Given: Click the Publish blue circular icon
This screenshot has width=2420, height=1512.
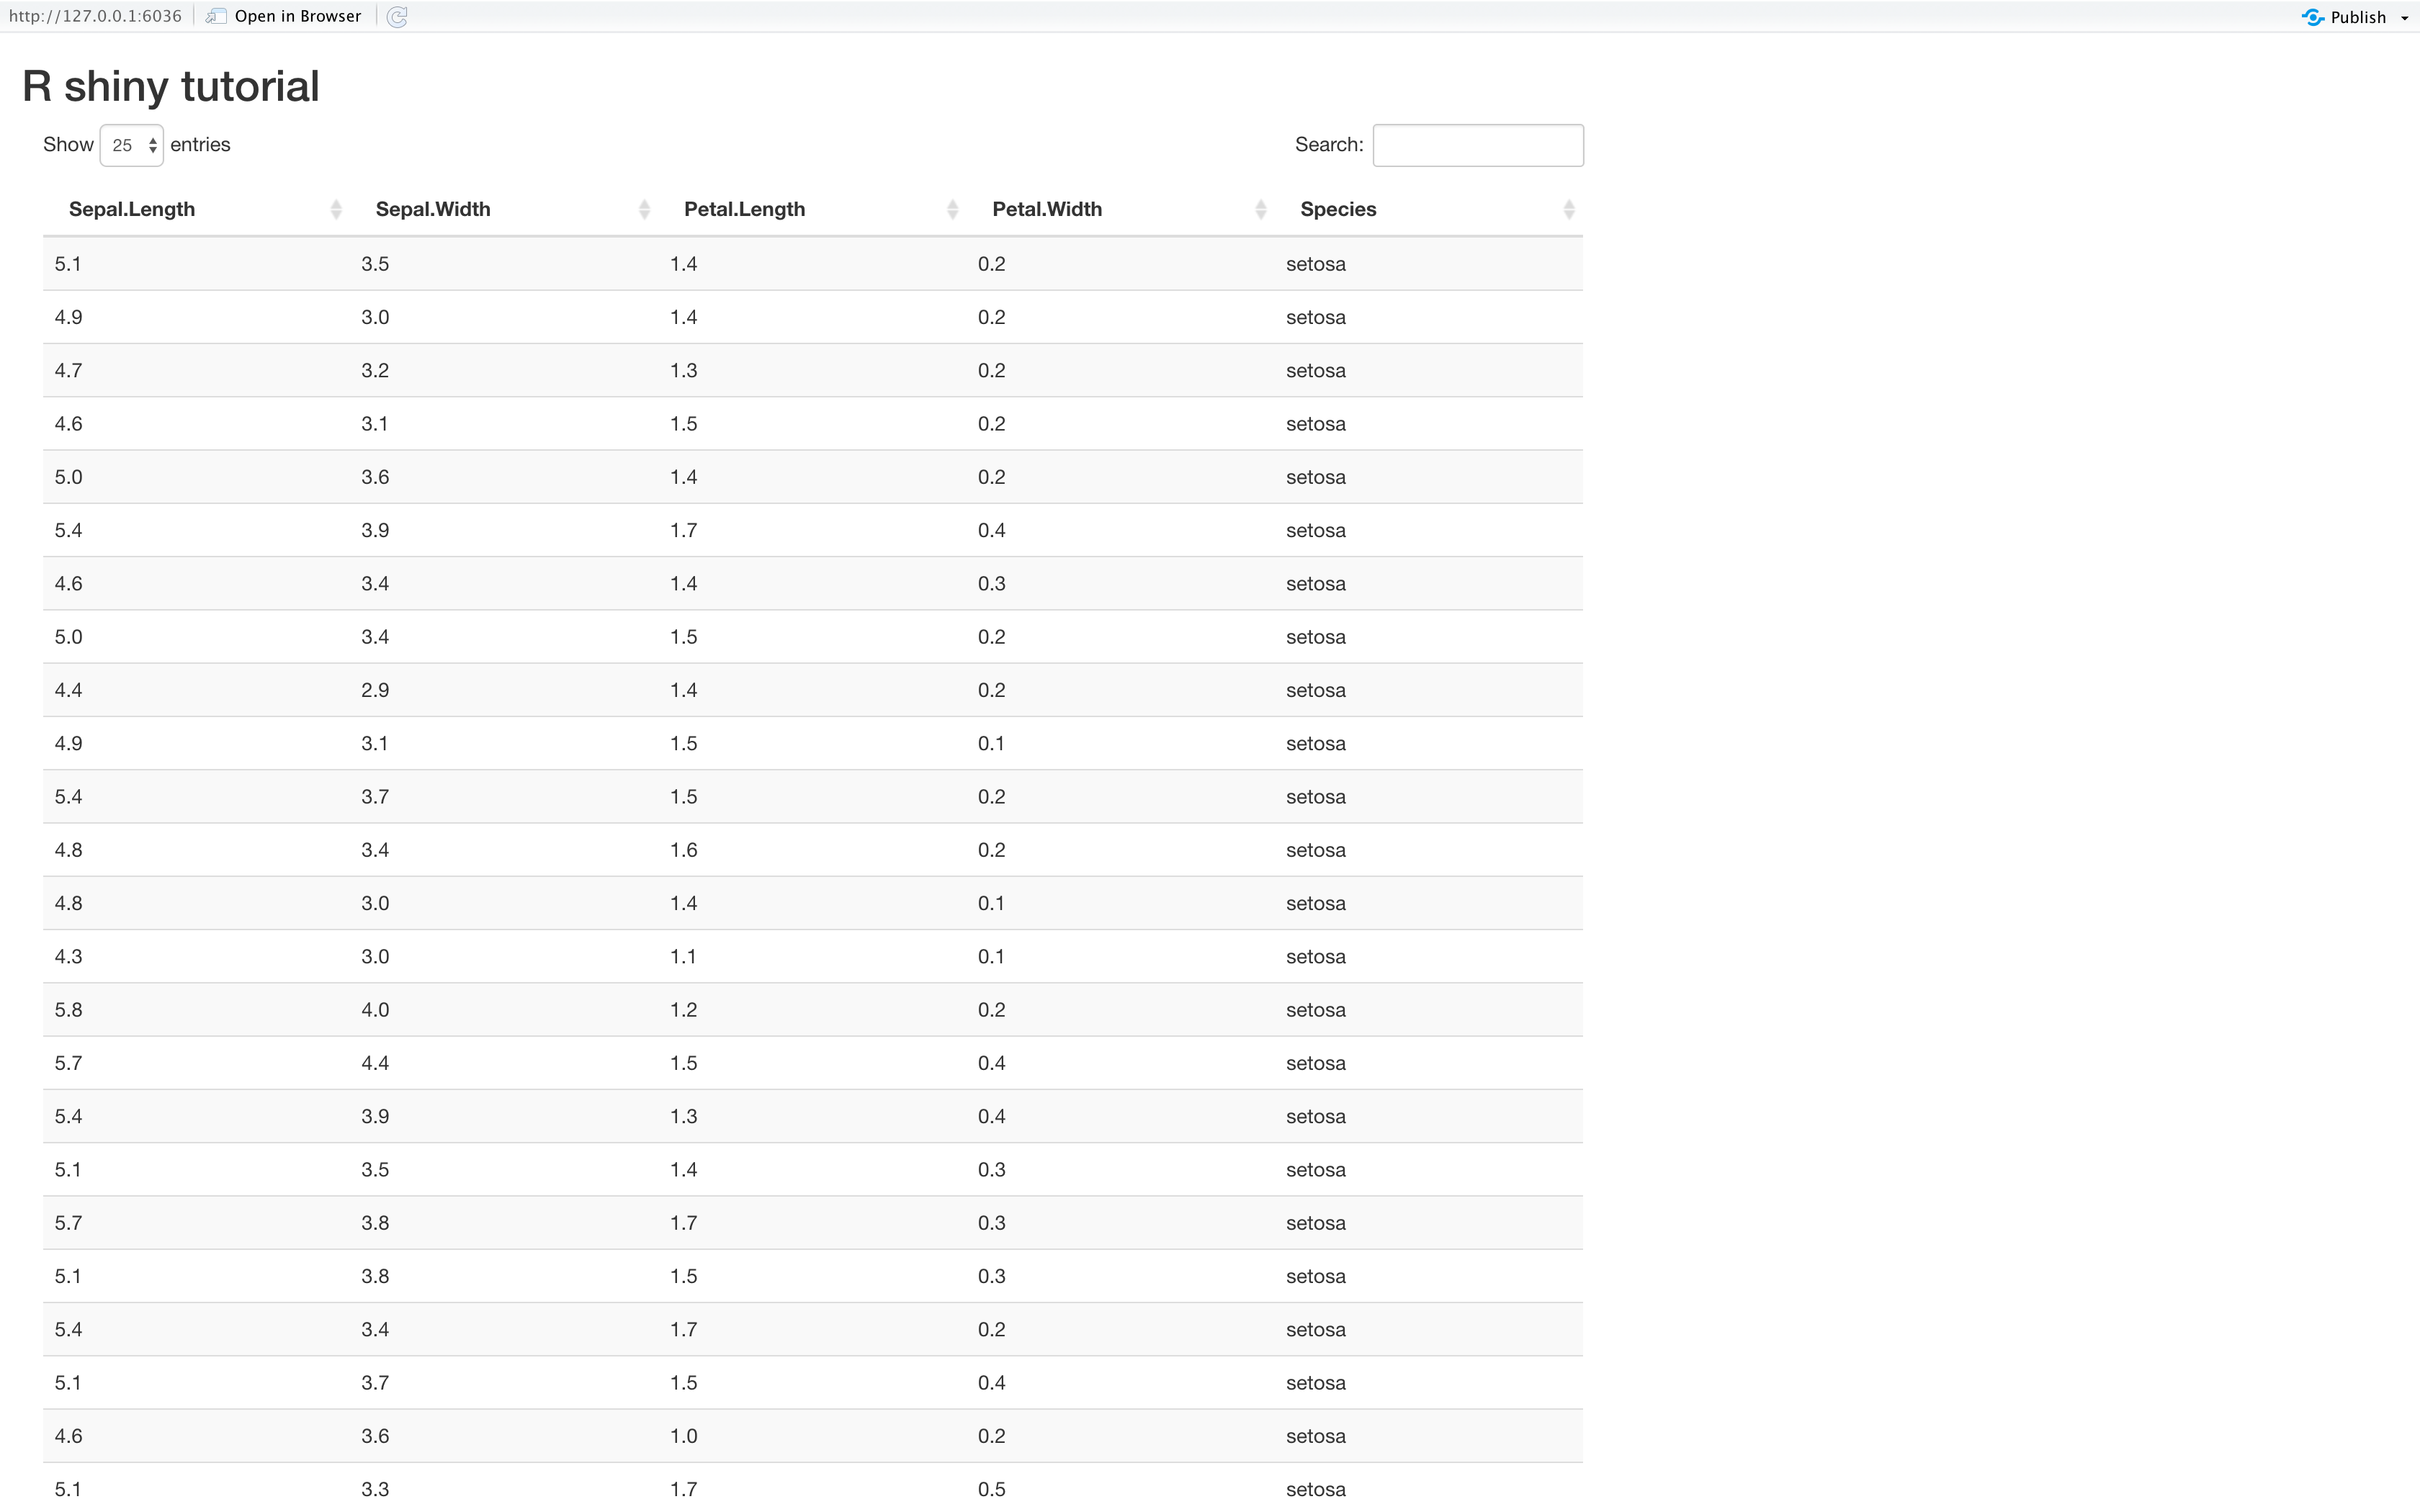Looking at the screenshot, I should 2312,17.
